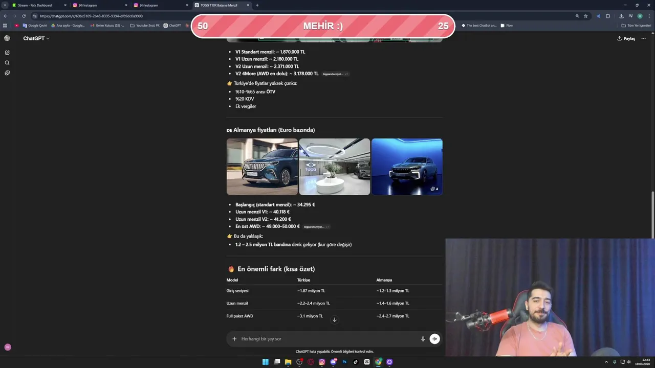This screenshot has width=655, height=368.
Task: Open blue-lit TOGG image with +4 badge
Action: tap(407, 167)
